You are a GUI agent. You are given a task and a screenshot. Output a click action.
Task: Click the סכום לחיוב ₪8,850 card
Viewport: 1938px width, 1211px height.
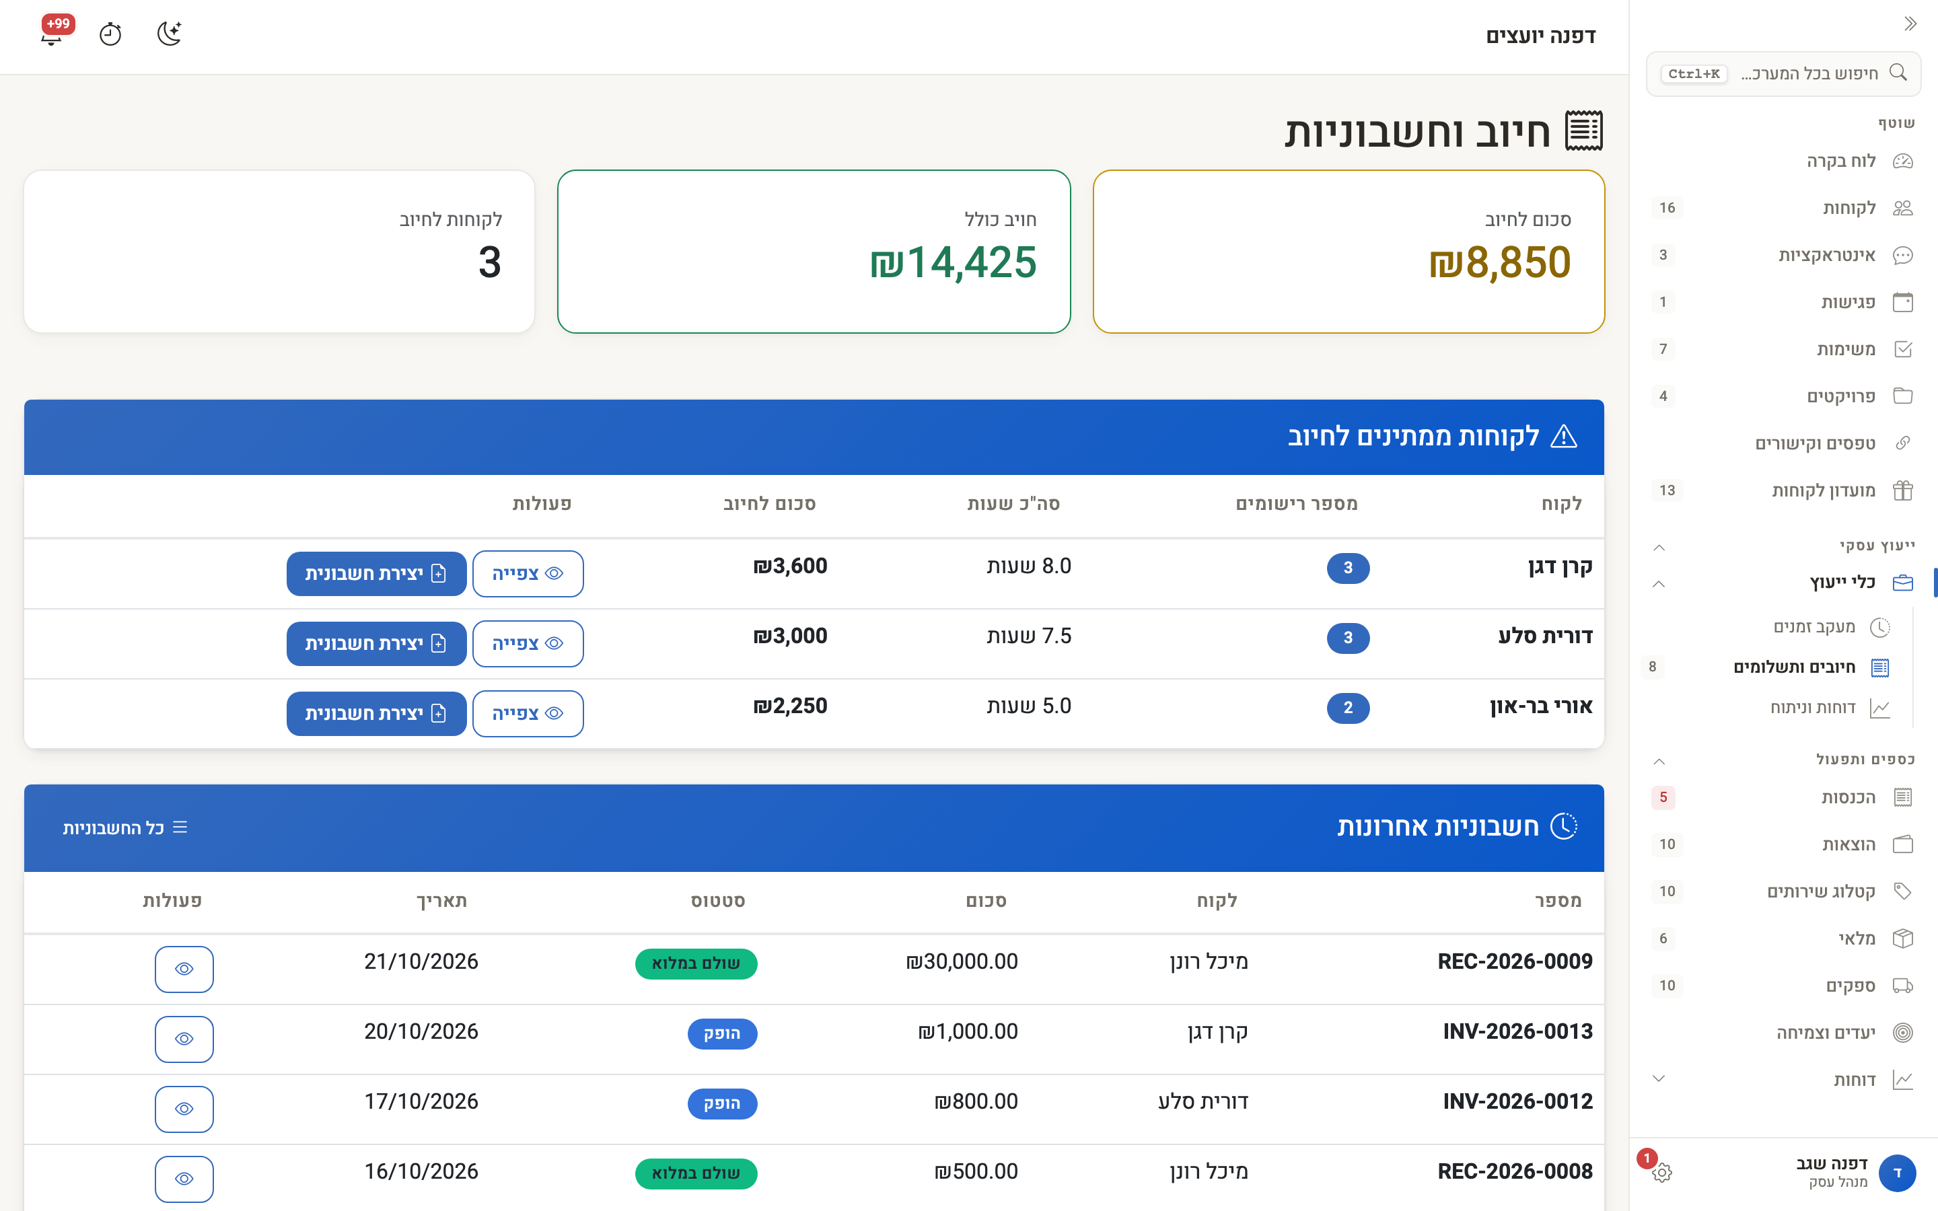1349,252
